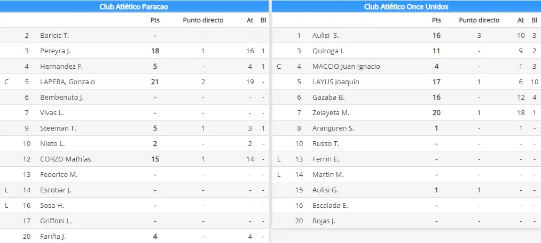The image size is (541, 243).
Task: Select player LAPERA, Gonzalo row
Action: (x=134, y=82)
